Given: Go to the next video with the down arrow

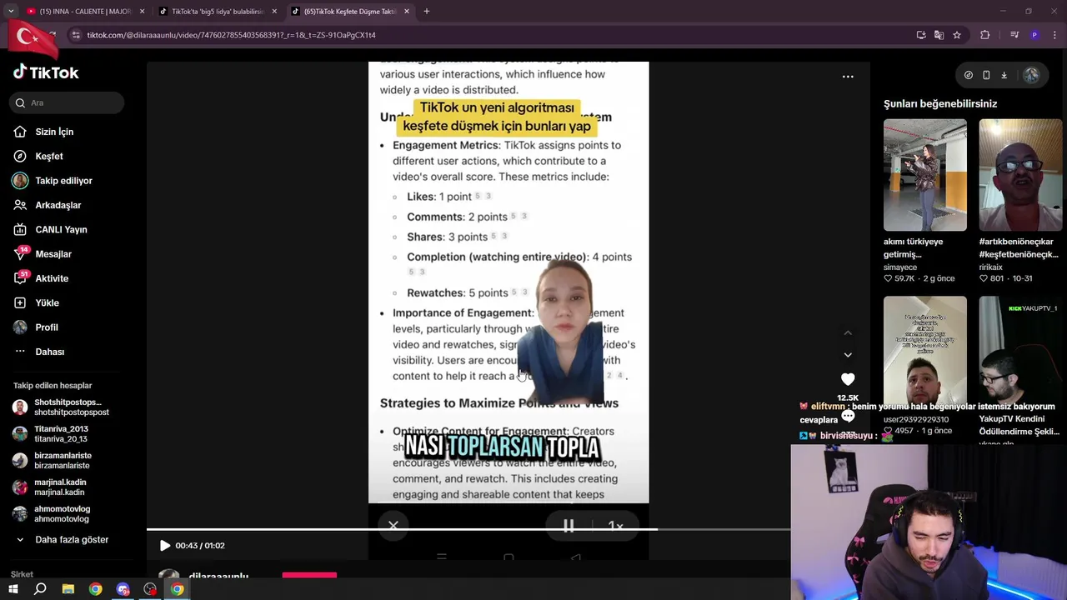Looking at the screenshot, I should tap(848, 355).
